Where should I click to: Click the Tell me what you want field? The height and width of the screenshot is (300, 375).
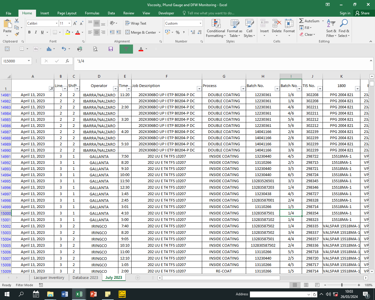[x=208, y=13]
